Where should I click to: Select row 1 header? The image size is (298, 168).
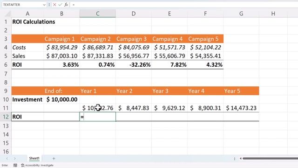[6, 22]
